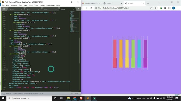Close the a.html tab in Sublime Text
Viewport: 181px width, 101px height.
tap(22, 9)
